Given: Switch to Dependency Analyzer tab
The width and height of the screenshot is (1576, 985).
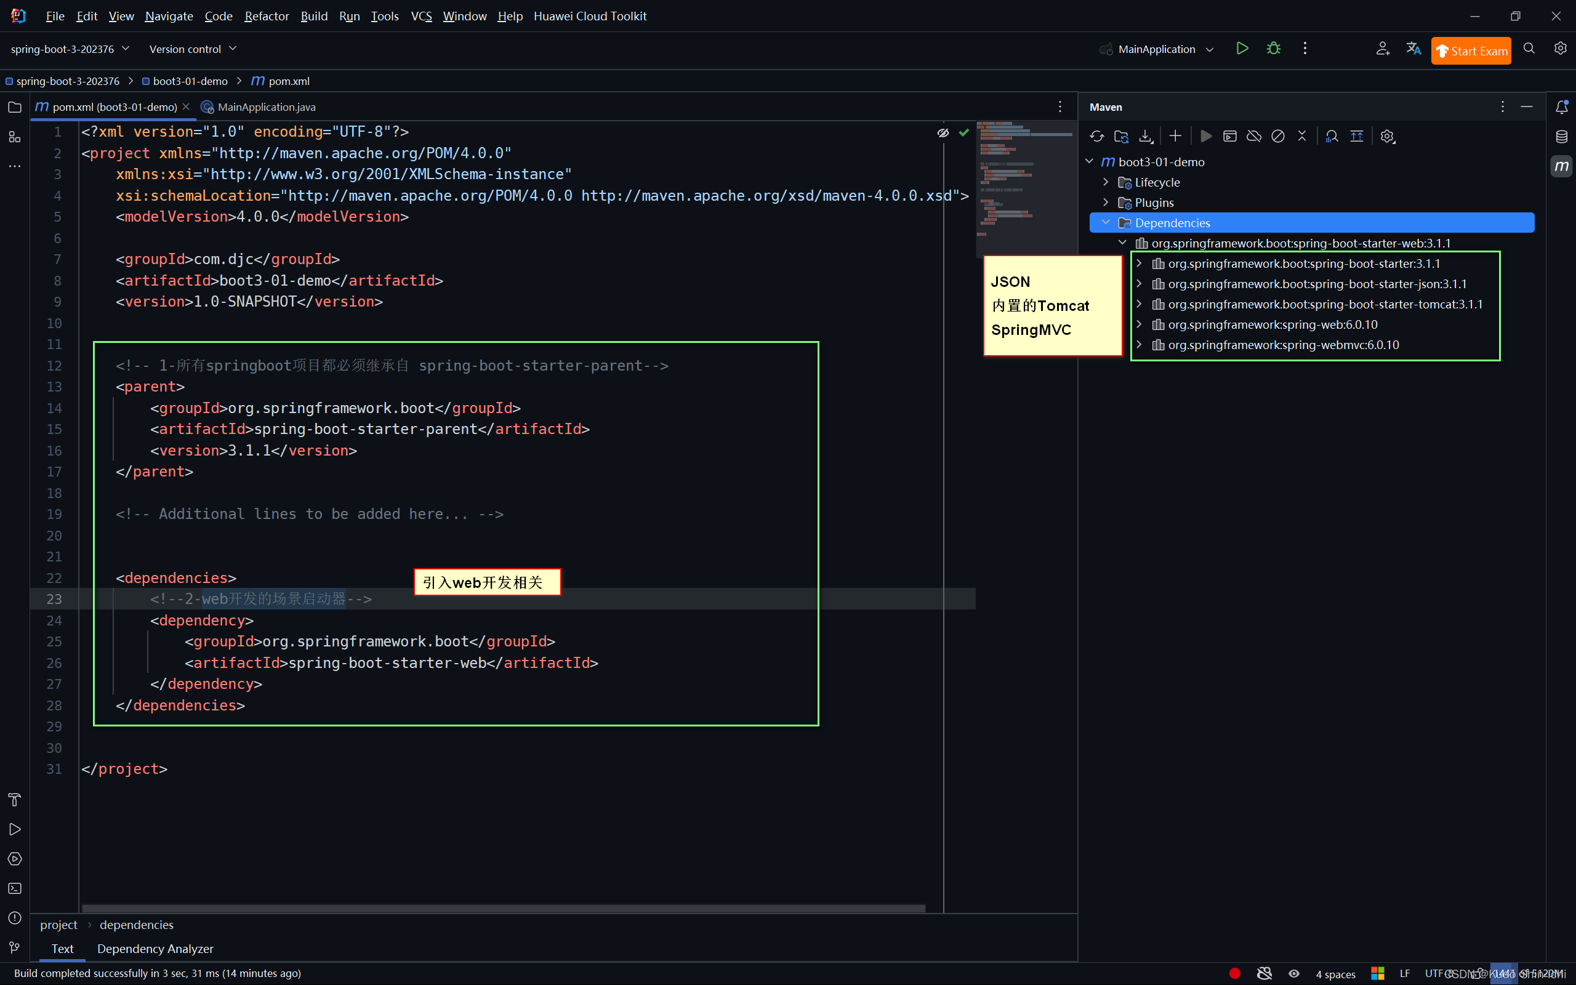Looking at the screenshot, I should tap(155, 949).
